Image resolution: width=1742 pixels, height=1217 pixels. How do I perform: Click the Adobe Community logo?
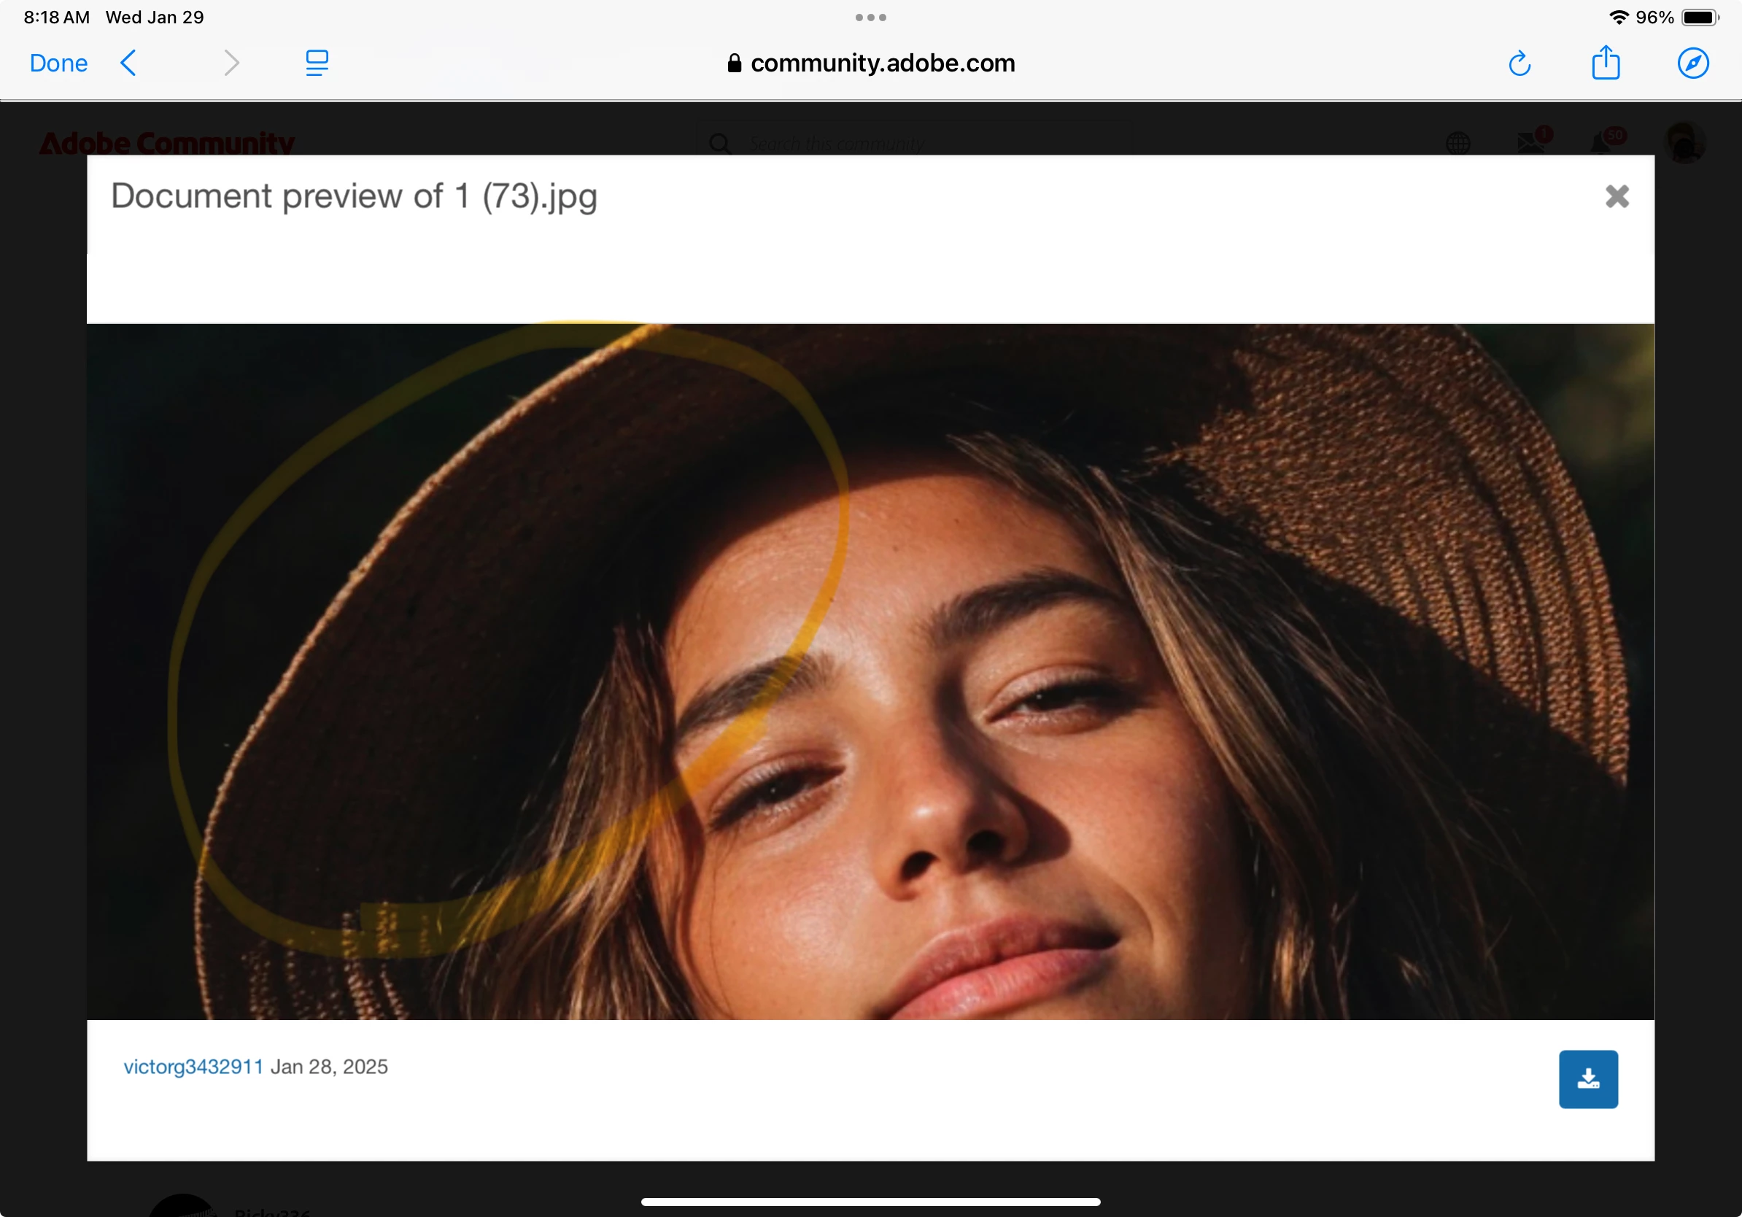click(167, 143)
